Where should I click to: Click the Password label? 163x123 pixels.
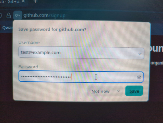click(28, 67)
